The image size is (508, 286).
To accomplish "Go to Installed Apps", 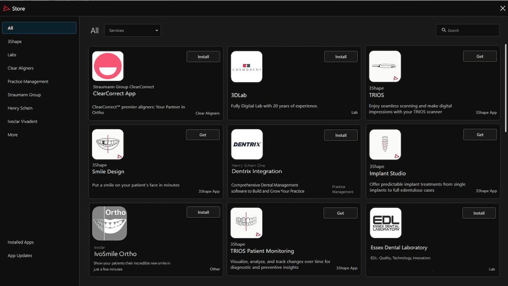I will point(21,242).
